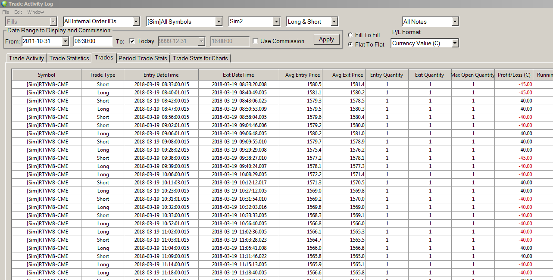Select the Flat To Flat option

pos(350,44)
